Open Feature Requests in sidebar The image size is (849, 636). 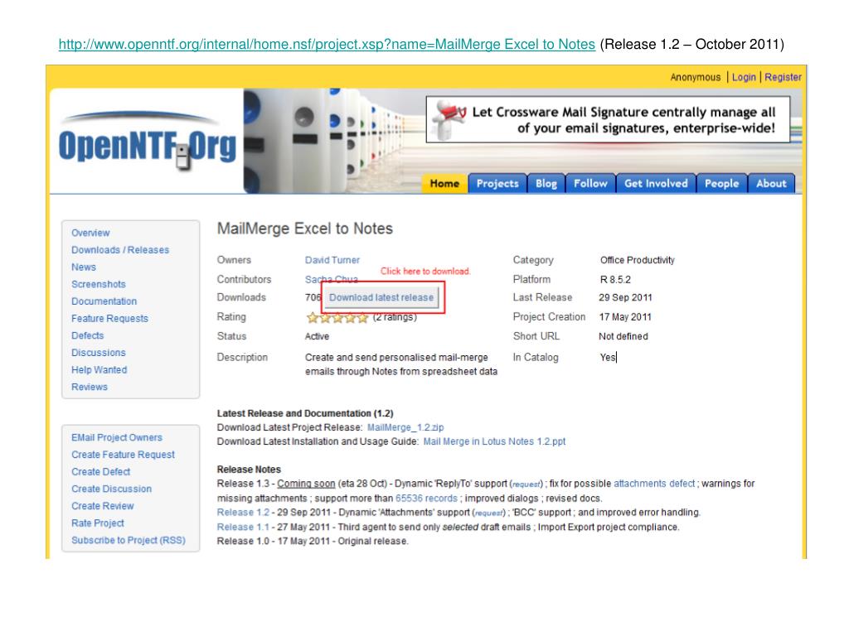[x=110, y=319]
